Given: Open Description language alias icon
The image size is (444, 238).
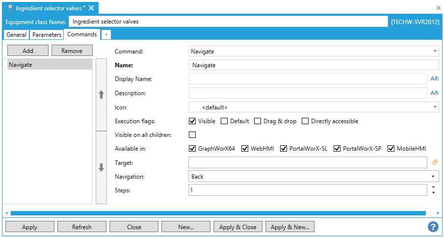Looking at the screenshot, I should [x=434, y=93].
